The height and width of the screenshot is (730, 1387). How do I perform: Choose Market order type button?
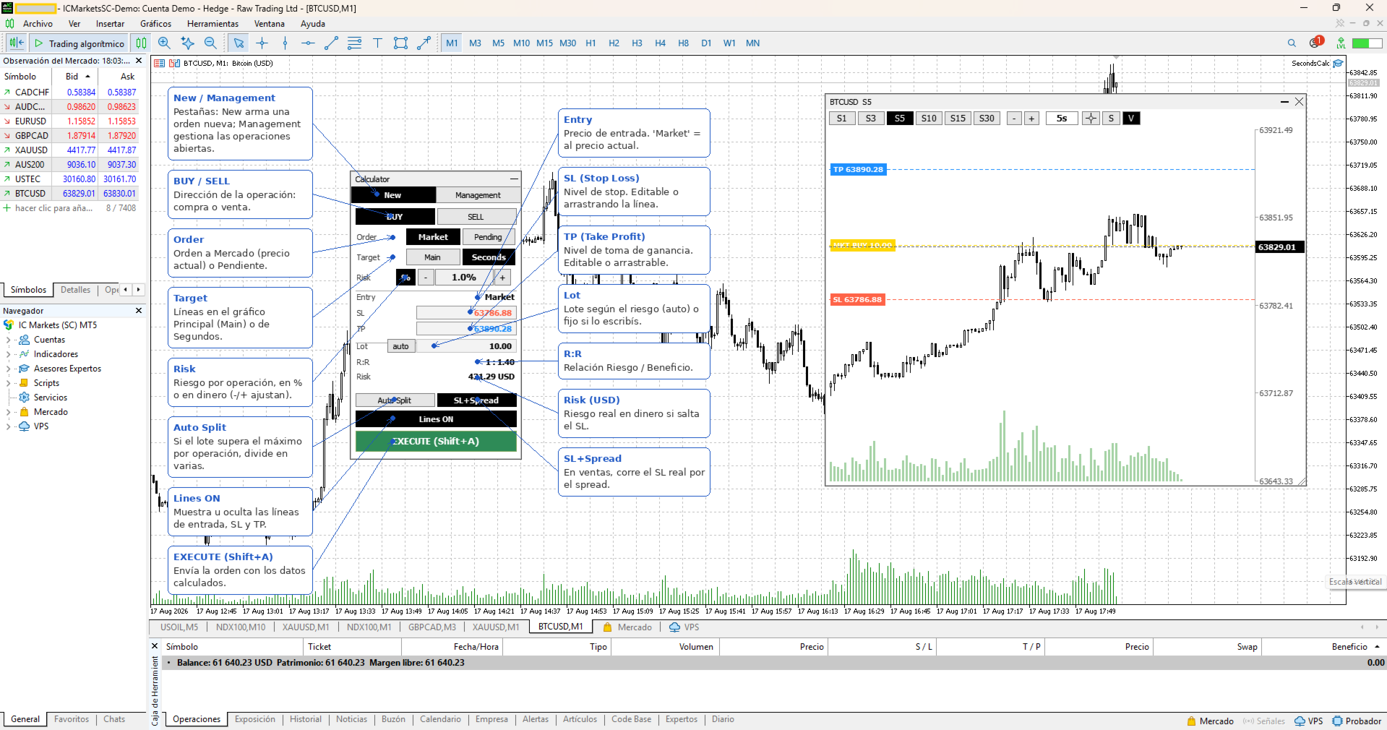tap(433, 237)
